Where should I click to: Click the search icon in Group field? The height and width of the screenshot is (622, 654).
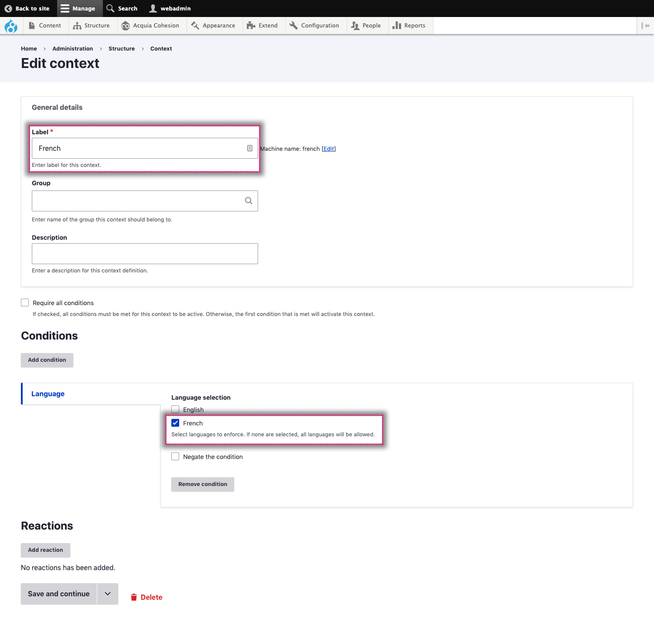click(x=249, y=201)
